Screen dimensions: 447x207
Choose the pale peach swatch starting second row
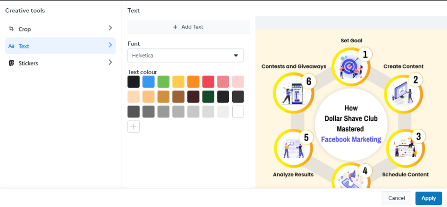click(134, 97)
